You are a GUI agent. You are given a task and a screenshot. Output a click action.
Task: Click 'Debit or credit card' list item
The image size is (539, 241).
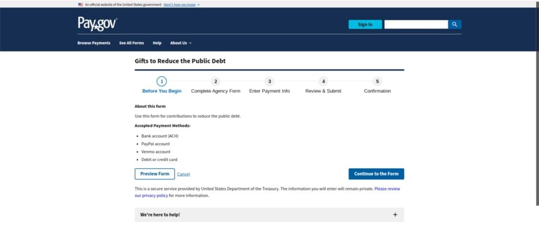click(x=159, y=159)
